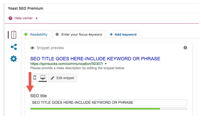Click the plus icon on Add keyword
This screenshot has width=201, height=123.
click(111, 34)
